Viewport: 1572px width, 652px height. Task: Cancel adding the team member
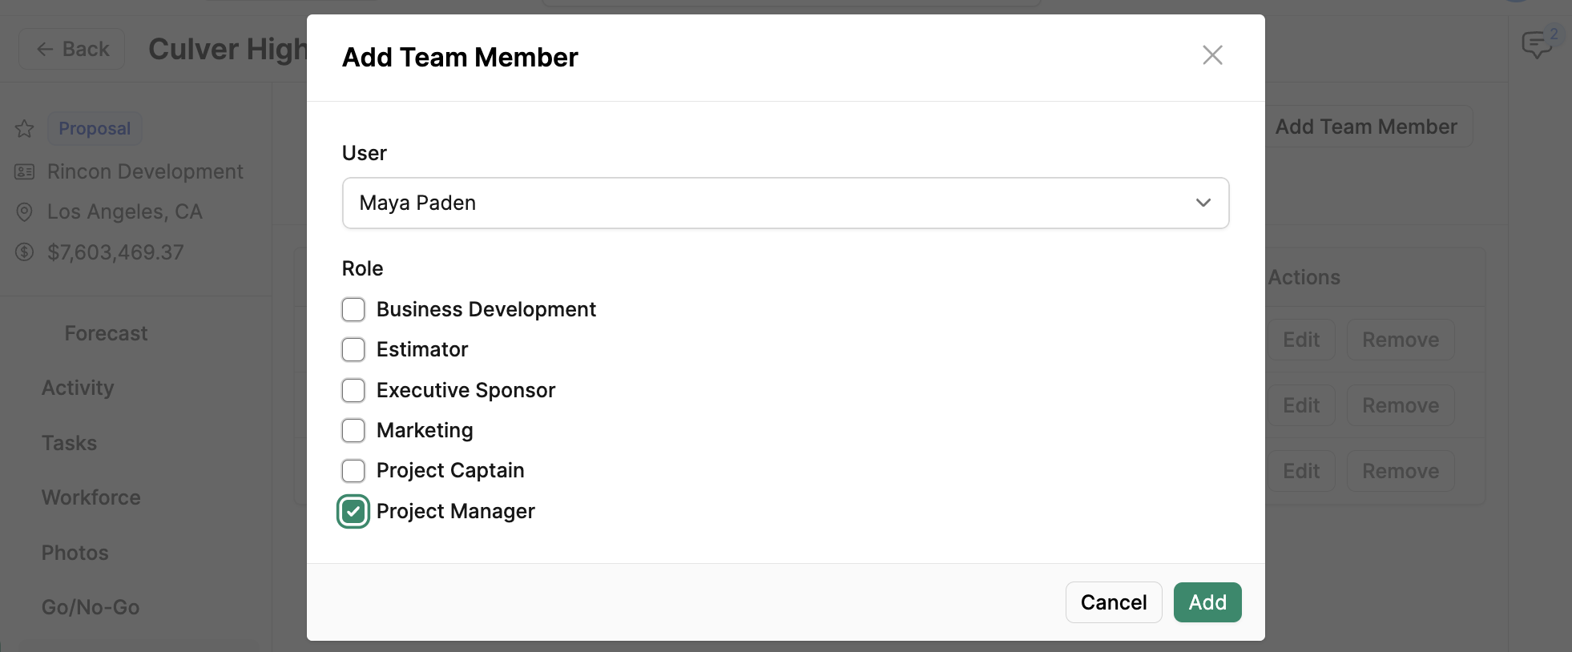(x=1113, y=602)
